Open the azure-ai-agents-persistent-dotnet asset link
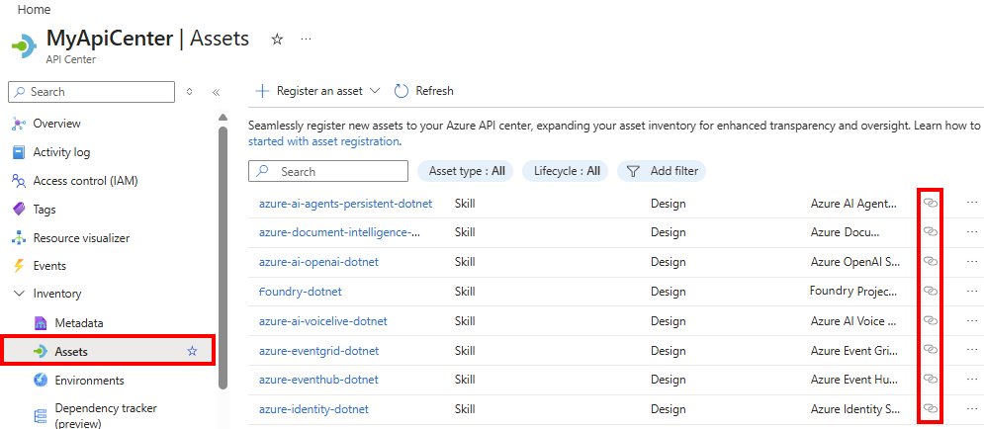Image resolution: width=984 pixels, height=429 pixels. click(346, 204)
